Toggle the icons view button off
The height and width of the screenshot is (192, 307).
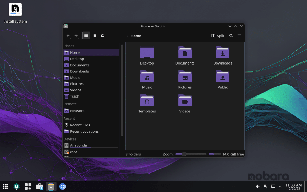[86, 36]
